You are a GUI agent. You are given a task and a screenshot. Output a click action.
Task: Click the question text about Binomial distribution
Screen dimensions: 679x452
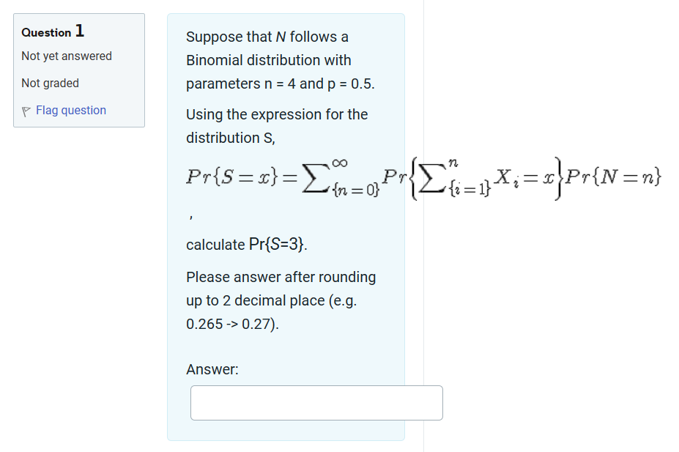[x=267, y=59]
